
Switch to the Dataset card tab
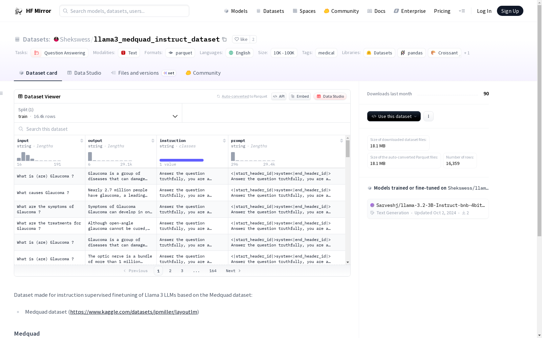[x=38, y=73]
